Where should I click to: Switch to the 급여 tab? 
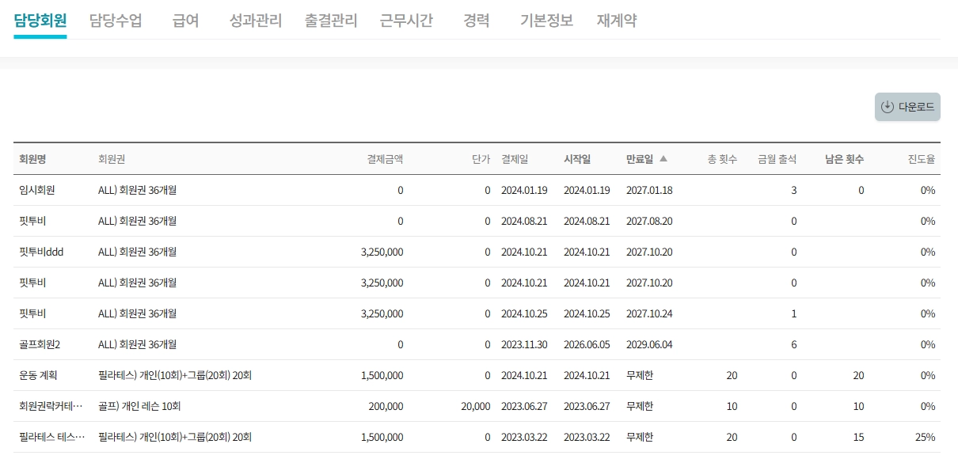[x=185, y=21]
